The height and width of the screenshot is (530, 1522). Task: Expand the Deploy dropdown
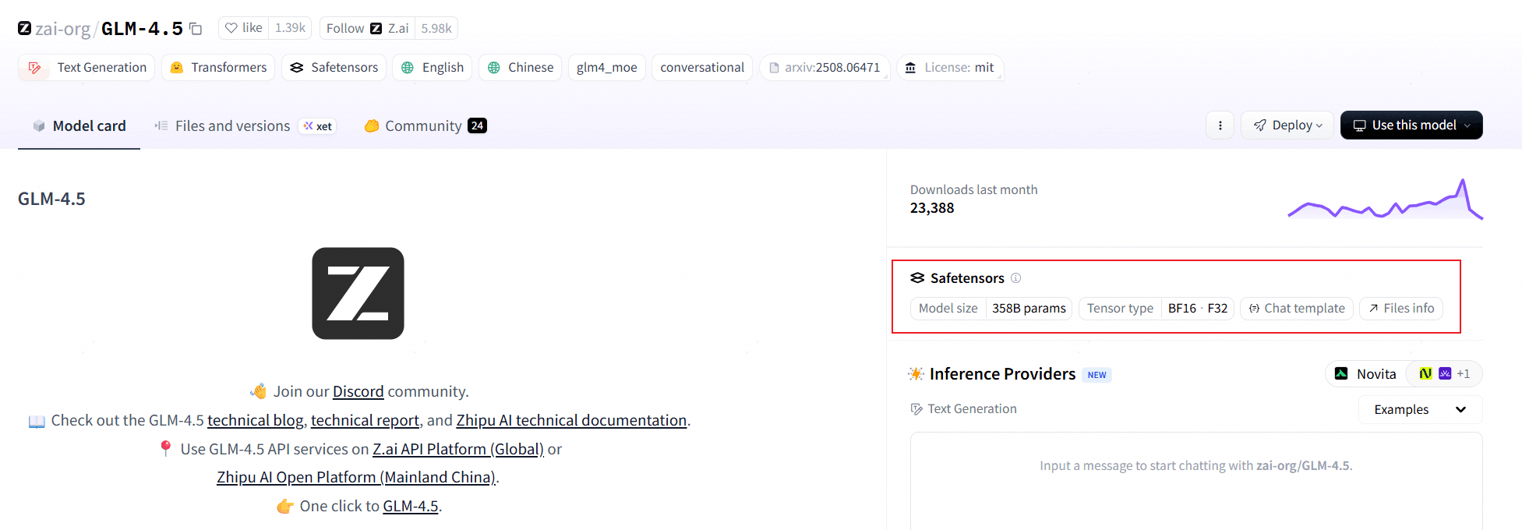click(1287, 125)
